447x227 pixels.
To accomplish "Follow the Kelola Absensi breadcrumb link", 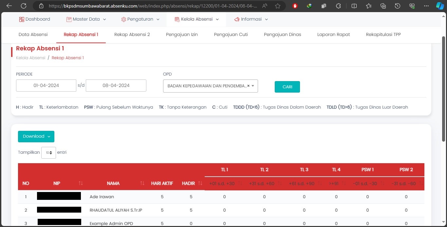I will point(30,58).
